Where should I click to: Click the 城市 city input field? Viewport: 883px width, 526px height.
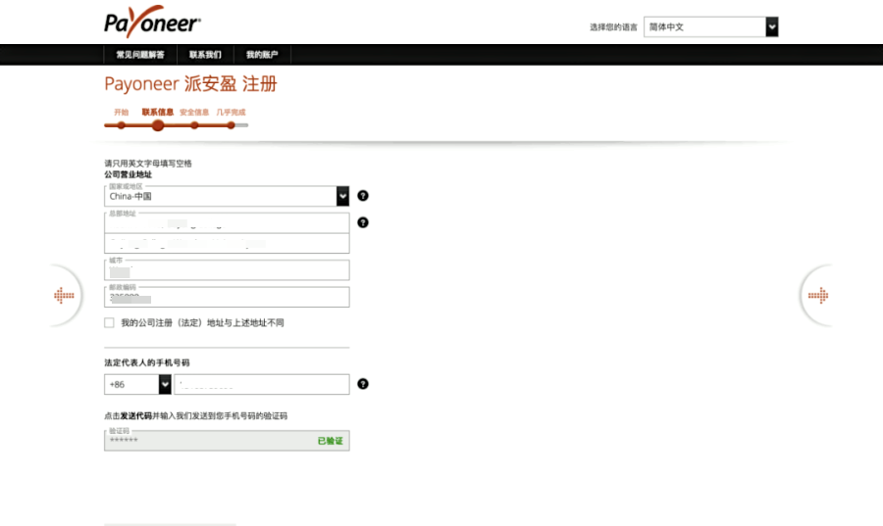[x=227, y=270]
